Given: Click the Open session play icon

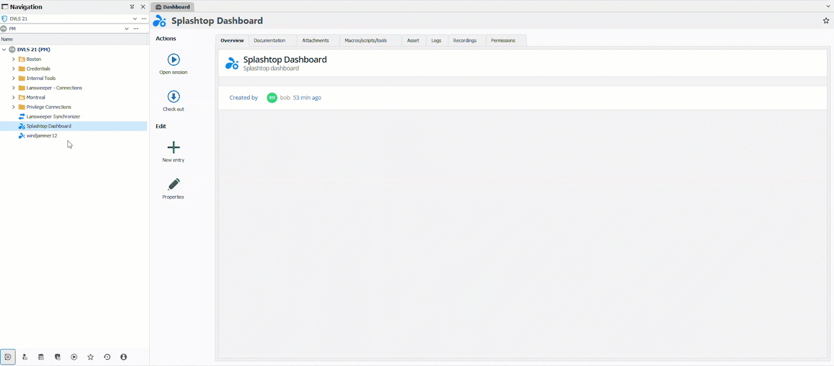Looking at the screenshot, I should (x=173, y=60).
